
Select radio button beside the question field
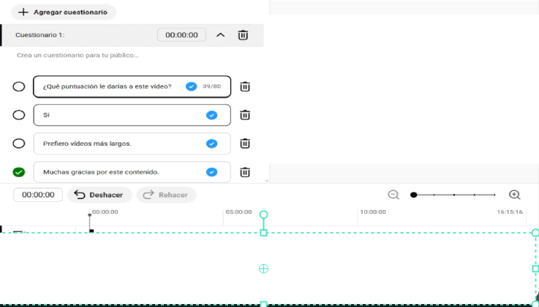[19, 87]
